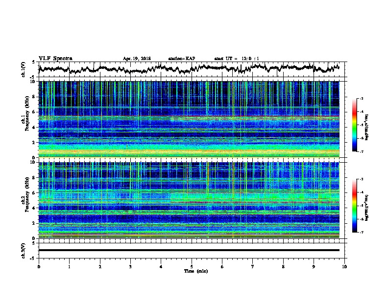This screenshot has width=388, height=299.
Task: Click the ch.1 voltage waveform trace
Action: tap(189, 68)
